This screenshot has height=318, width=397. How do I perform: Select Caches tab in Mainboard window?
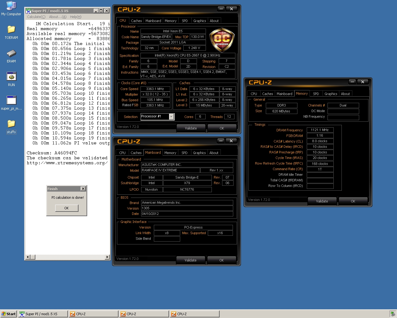coord(136,153)
